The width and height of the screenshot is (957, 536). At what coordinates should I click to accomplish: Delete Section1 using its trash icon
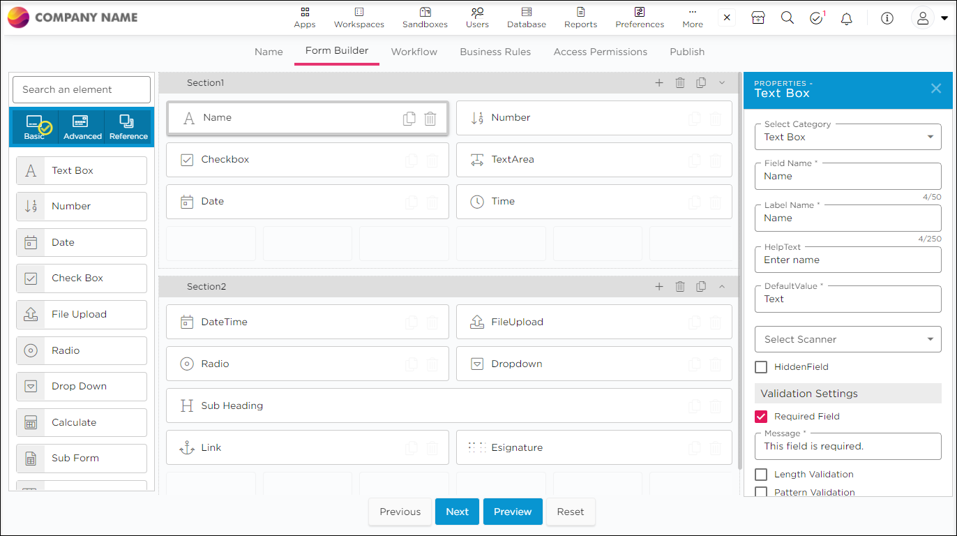(x=680, y=83)
